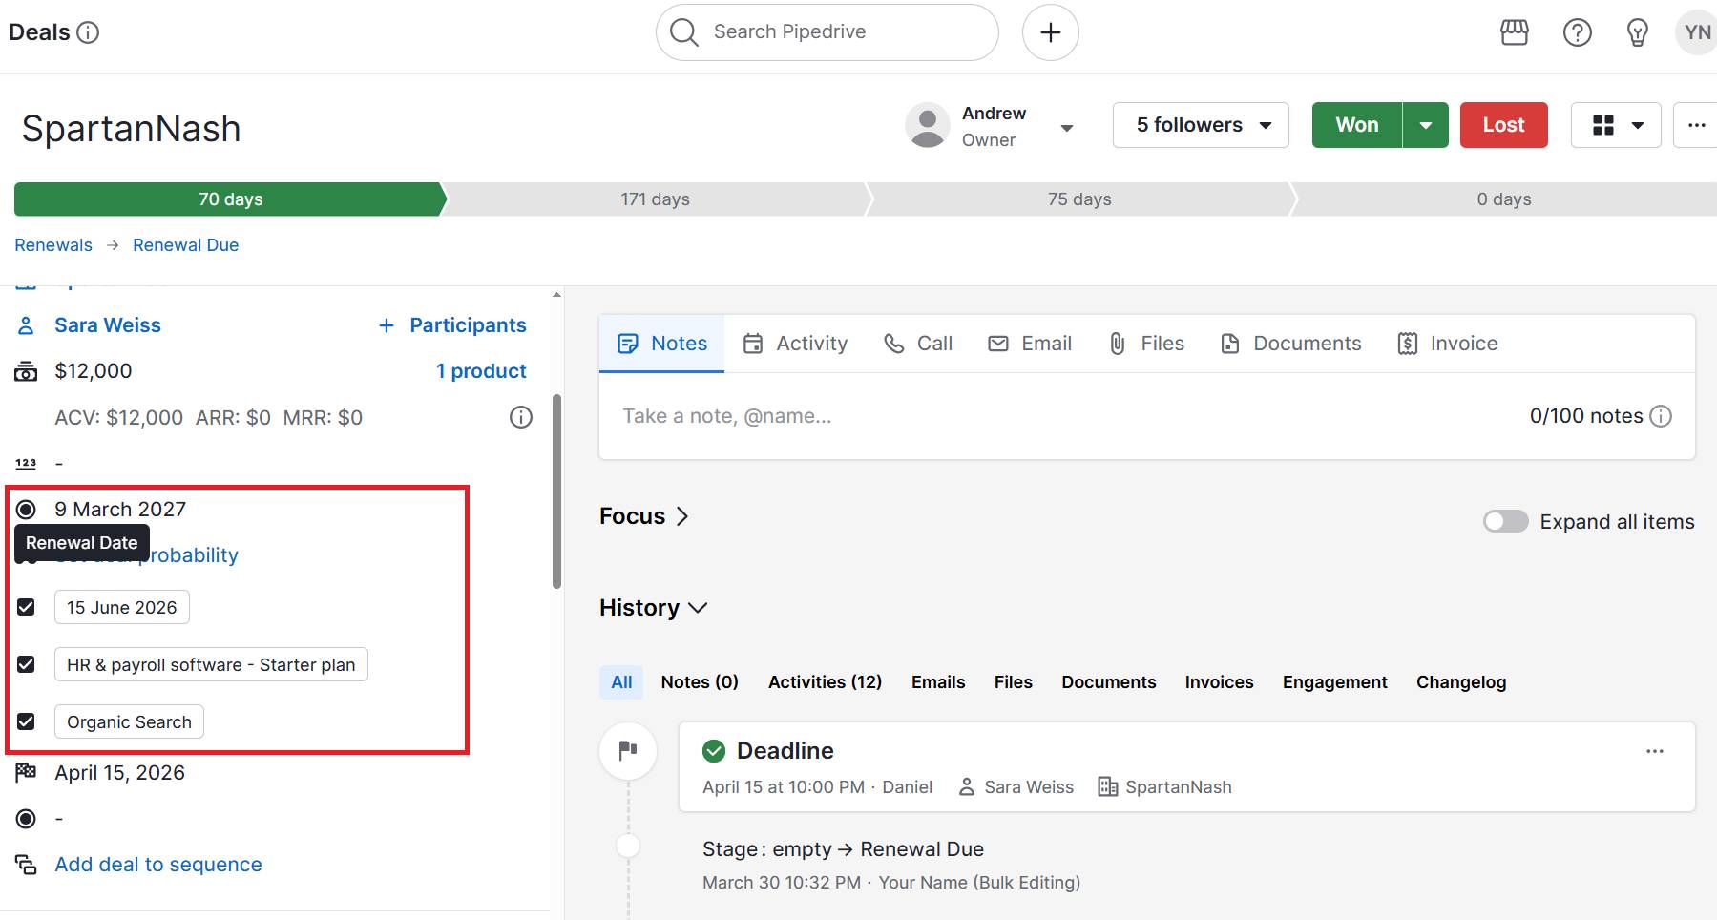Open Sara Weiss contact link
This screenshot has width=1717, height=920.
click(x=108, y=325)
